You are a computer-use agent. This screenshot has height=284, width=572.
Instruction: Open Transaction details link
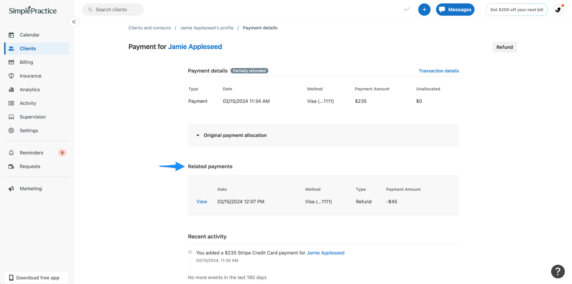(439, 71)
